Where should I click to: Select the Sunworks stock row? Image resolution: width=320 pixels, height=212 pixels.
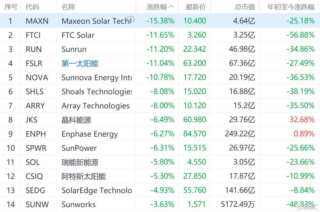160,204
